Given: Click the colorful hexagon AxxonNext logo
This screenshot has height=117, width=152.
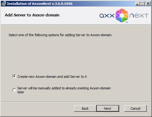Looking at the screenshot, I should 122,15.
